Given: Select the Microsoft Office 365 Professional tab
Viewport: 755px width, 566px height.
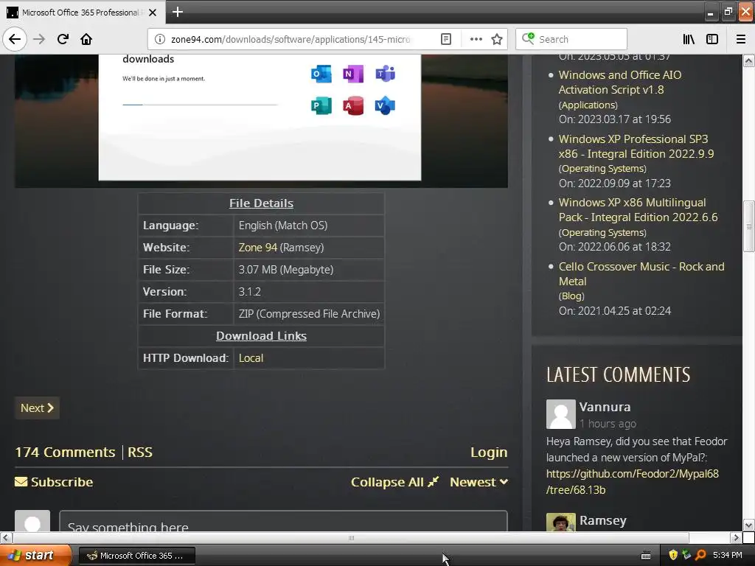Looking at the screenshot, I should [x=83, y=13].
